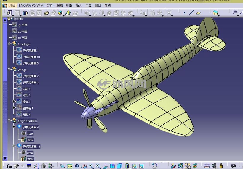This screenshot has width=243, height=169.
Task: Click the Zoom Out magnifier
Action: click(98, 166)
